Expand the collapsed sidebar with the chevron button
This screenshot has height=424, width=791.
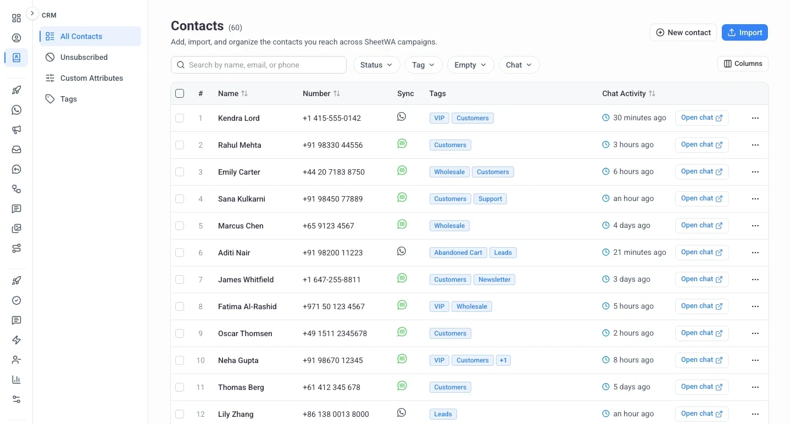pos(32,13)
